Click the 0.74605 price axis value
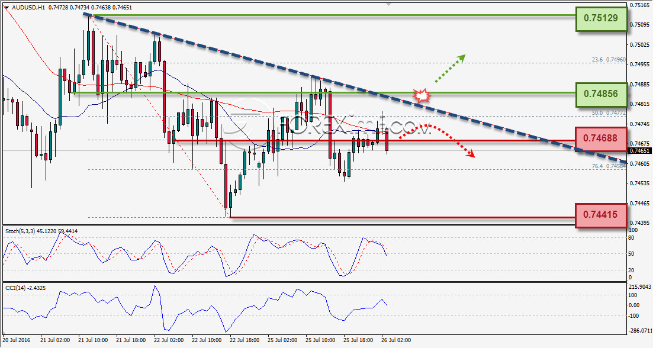Screen dimensions: 653x348 (x=641, y=163)
